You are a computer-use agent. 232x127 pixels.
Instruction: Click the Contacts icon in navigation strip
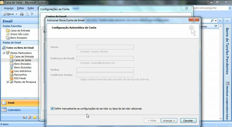(25, 117)
